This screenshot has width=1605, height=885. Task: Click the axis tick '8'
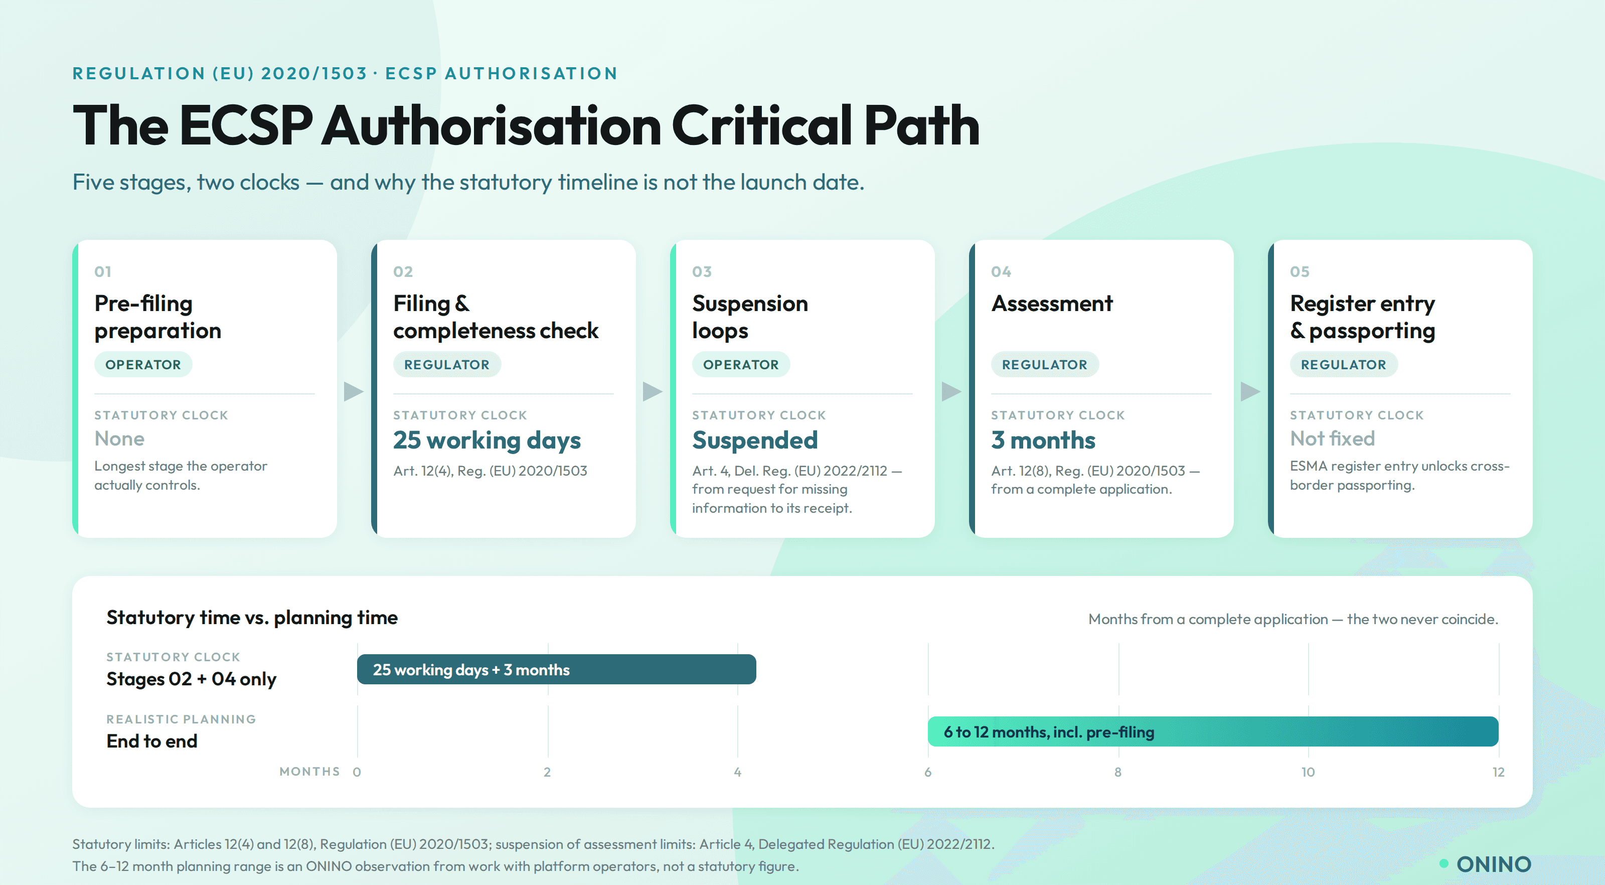pyautogui.click(x=1118, y=772)
